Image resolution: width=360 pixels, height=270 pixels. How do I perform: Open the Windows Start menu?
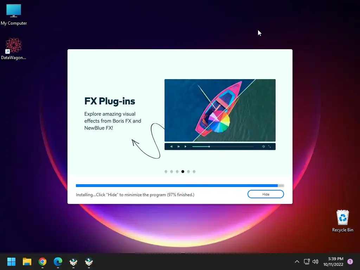point(11,262)
